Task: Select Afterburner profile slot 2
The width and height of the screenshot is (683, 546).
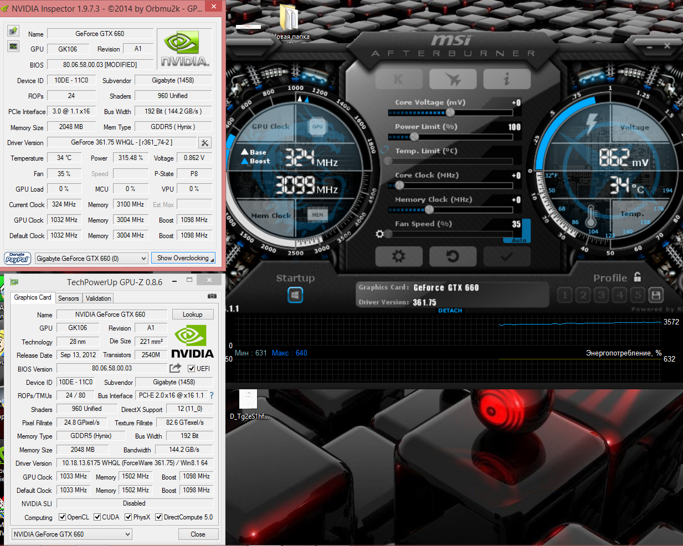Action: coord(583,295)
